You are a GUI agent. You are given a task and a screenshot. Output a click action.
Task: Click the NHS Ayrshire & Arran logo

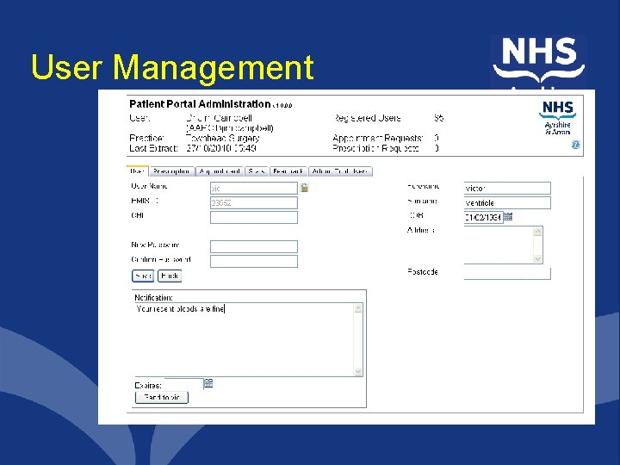pyautogui.click(x=557, y=118)
